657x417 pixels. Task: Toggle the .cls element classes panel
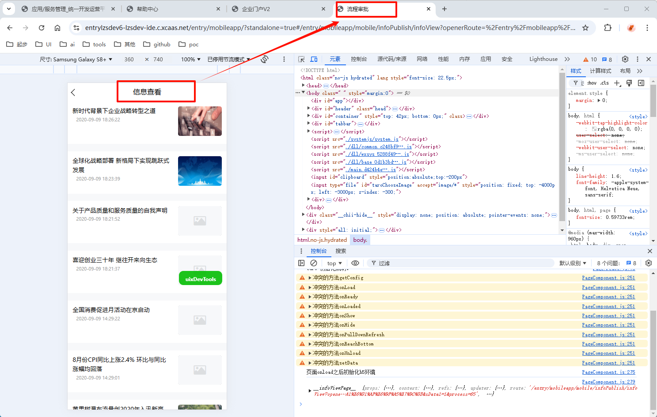click(604, 83)
